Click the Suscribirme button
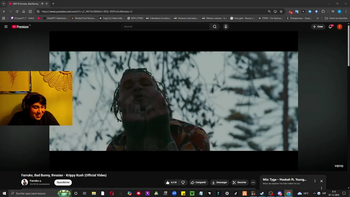This screenshot has height=197, width=350. click(x=63, y=182)
